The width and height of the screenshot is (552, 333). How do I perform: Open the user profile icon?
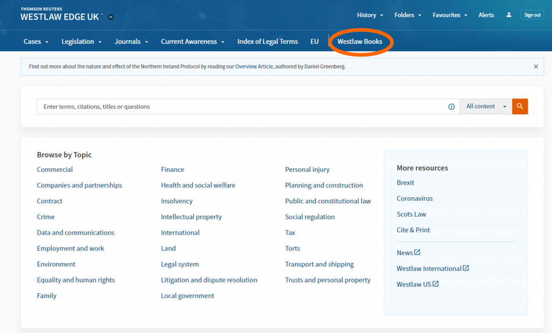coord(509,15)
